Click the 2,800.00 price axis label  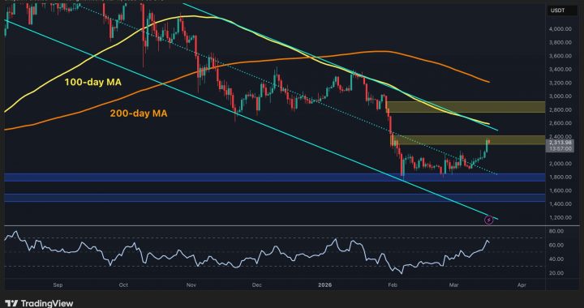[561, 110]
